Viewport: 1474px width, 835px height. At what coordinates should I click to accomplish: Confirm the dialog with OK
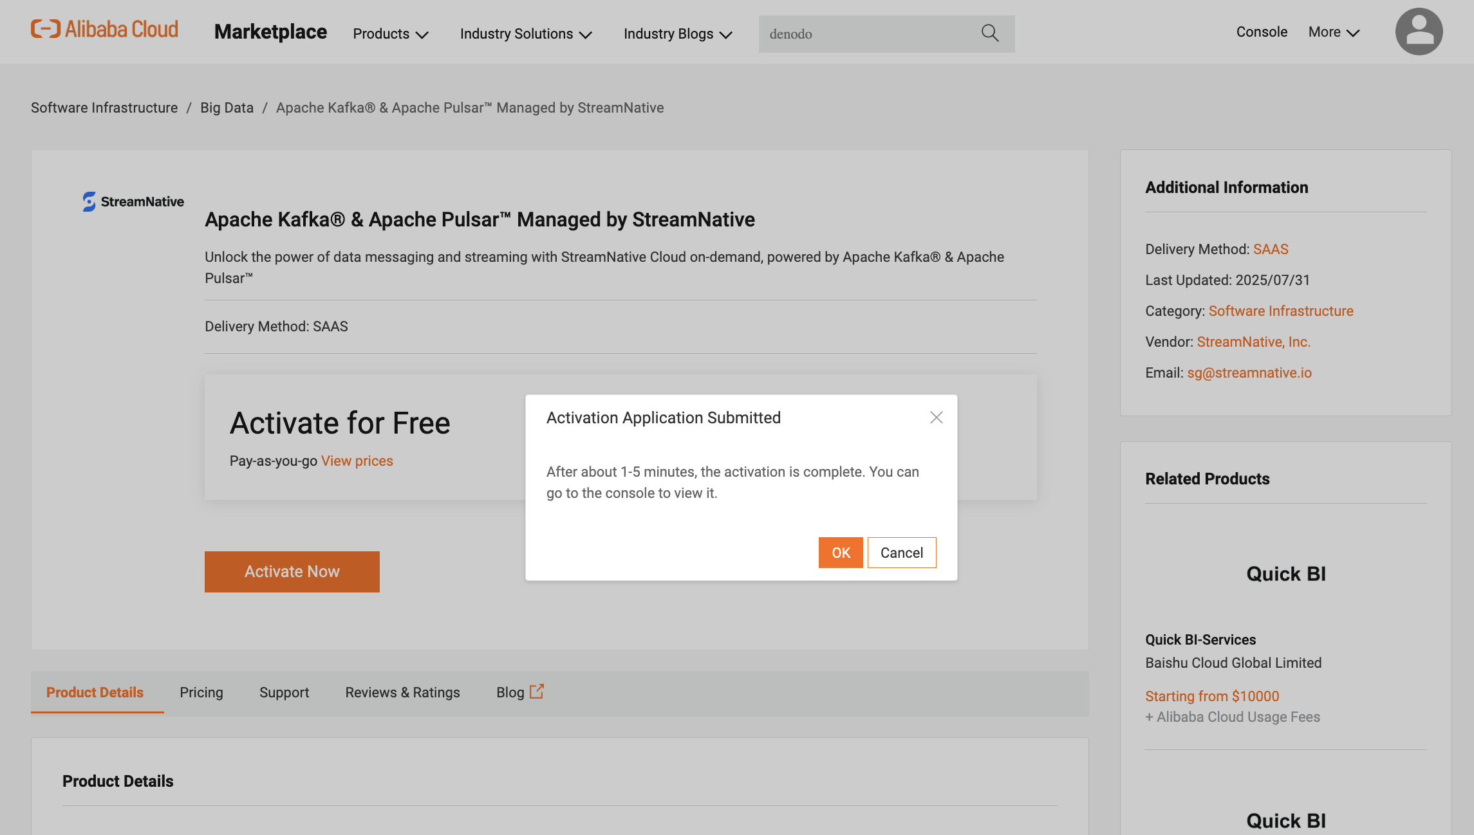coord(841,553)
